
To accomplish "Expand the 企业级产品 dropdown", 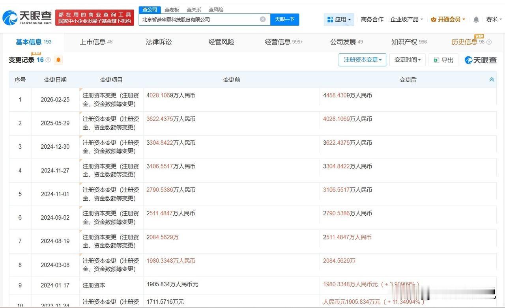I will 406,19.
